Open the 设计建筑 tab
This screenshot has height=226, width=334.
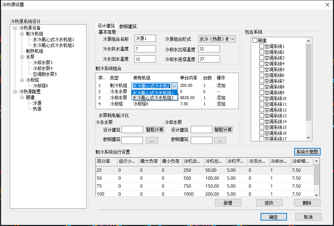[x=106, y=26]
